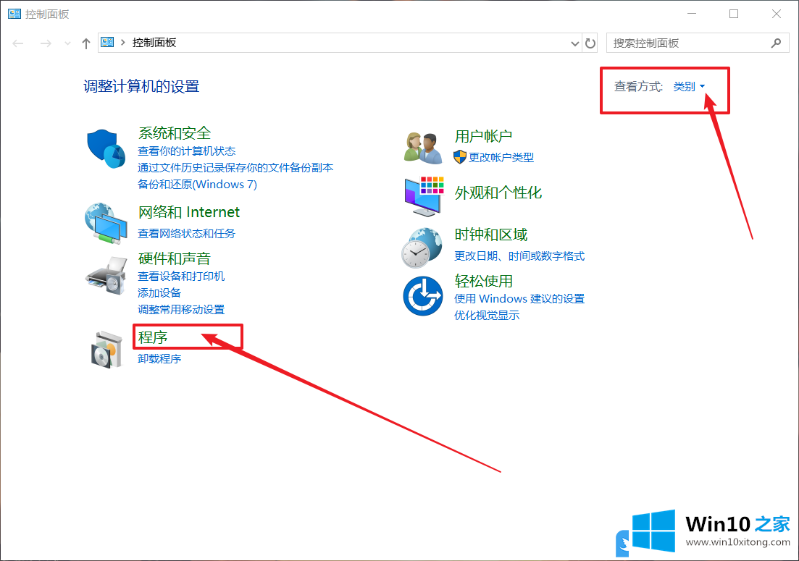Click the Clock and Region icon
Image resolution: width=799 pixels, height=561 pixels.
[x=422, y=248]
